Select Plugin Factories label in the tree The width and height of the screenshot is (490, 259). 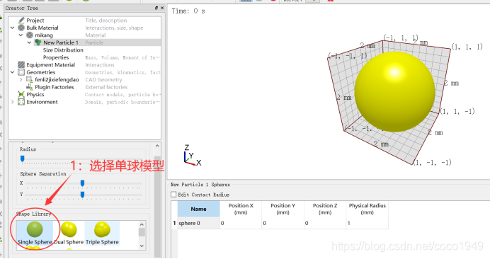coord(55,87)
